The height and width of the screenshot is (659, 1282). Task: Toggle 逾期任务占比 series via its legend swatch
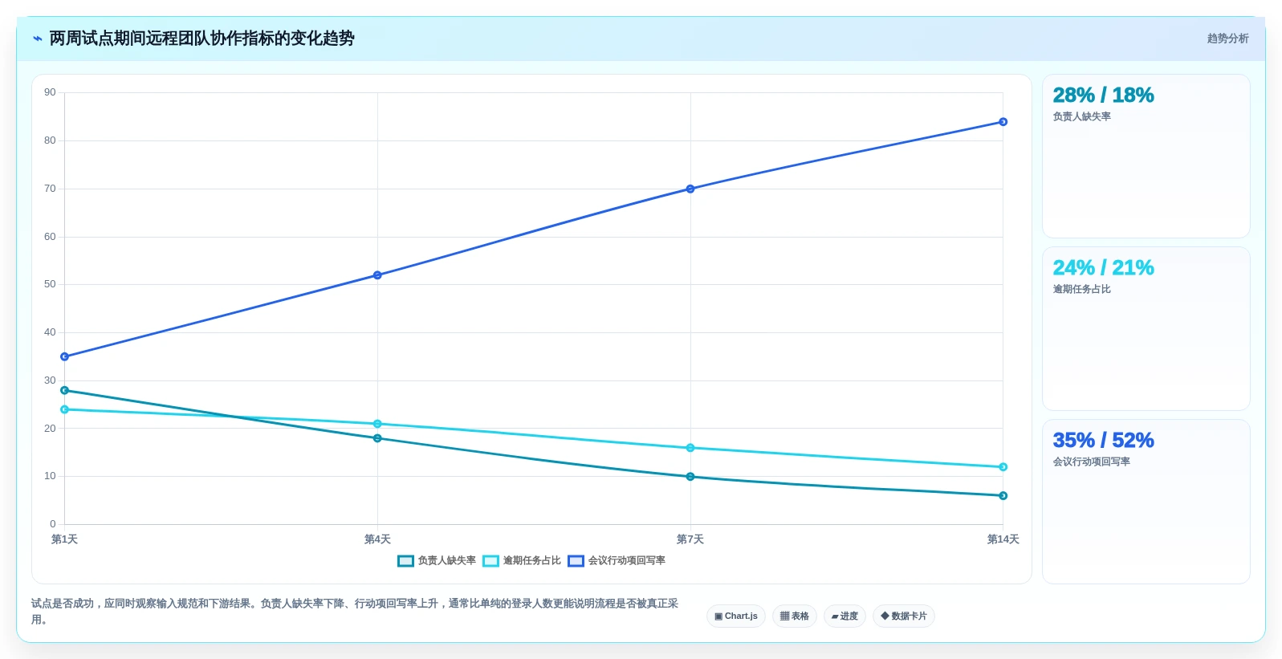490,561
